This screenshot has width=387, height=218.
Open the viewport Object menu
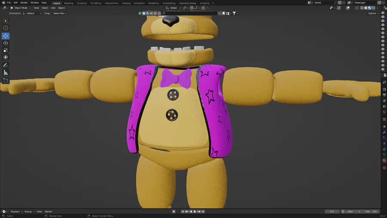pos(61,8)
